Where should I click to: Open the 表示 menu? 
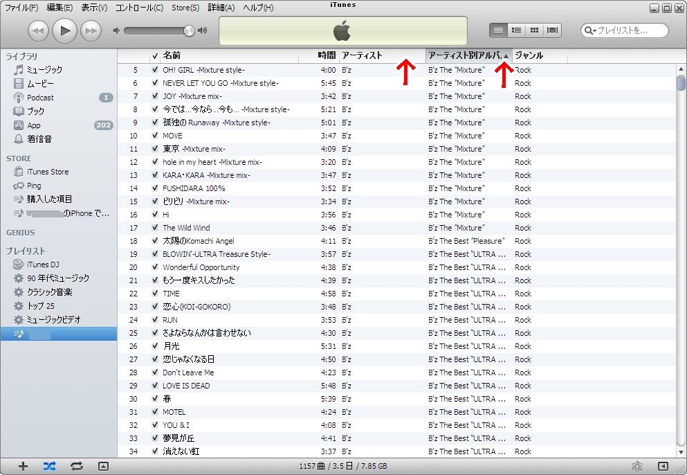pos(94,8)
